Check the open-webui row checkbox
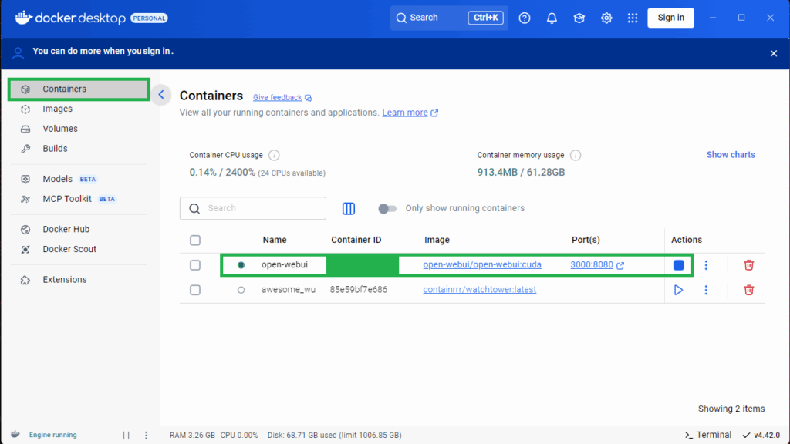This screenshot has width=790, height=444. click(x=195, y=265)
